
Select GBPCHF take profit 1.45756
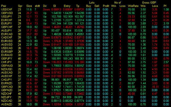pos(79,27)
